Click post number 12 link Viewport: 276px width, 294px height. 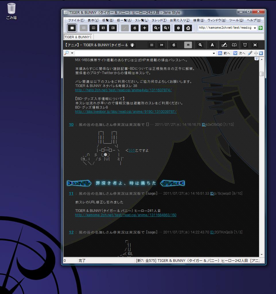71,232
